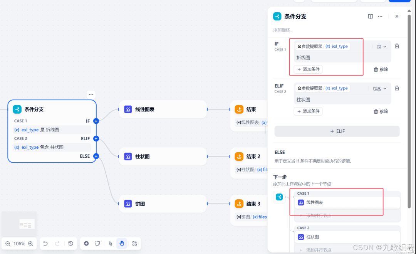Open the 包含 operator dropdown in CASE 2

coord(379,89)
